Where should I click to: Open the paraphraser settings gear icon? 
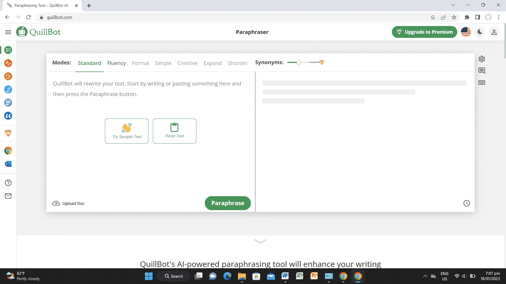[x=482, y=59]
